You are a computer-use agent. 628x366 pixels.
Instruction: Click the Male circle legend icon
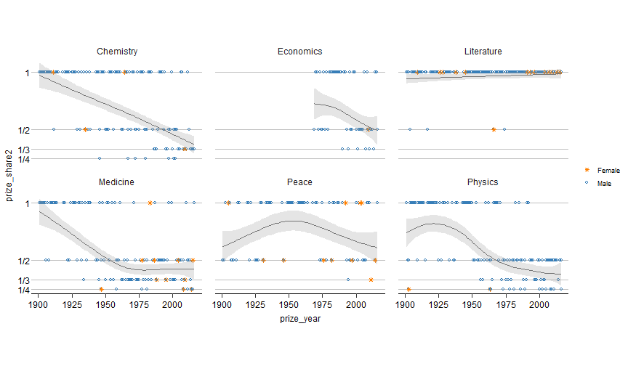point(587,184)
